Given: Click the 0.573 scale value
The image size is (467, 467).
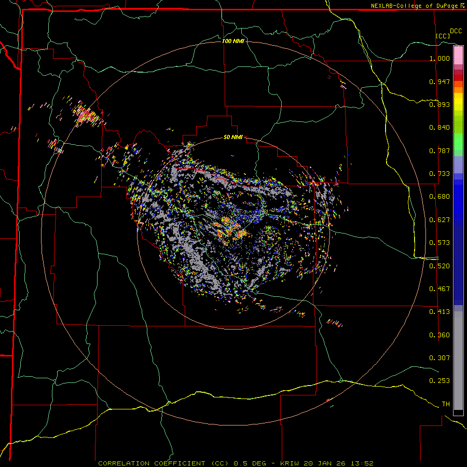Looking at the screenshot, I should [439, 243].
